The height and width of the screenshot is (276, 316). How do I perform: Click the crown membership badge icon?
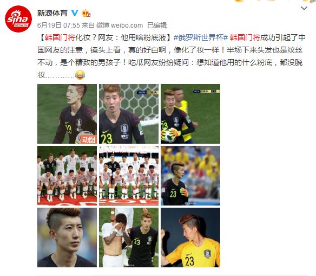pyautogui.click(x=86, y=13)
